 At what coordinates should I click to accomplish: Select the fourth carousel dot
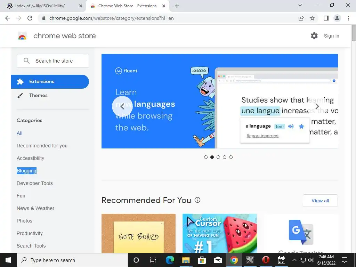click(x=225, y=157)
